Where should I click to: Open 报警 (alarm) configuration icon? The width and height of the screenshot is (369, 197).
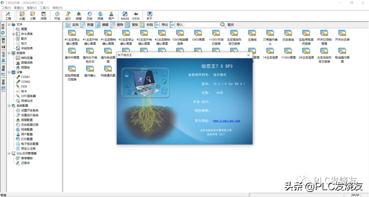click(x=79, y=15)
